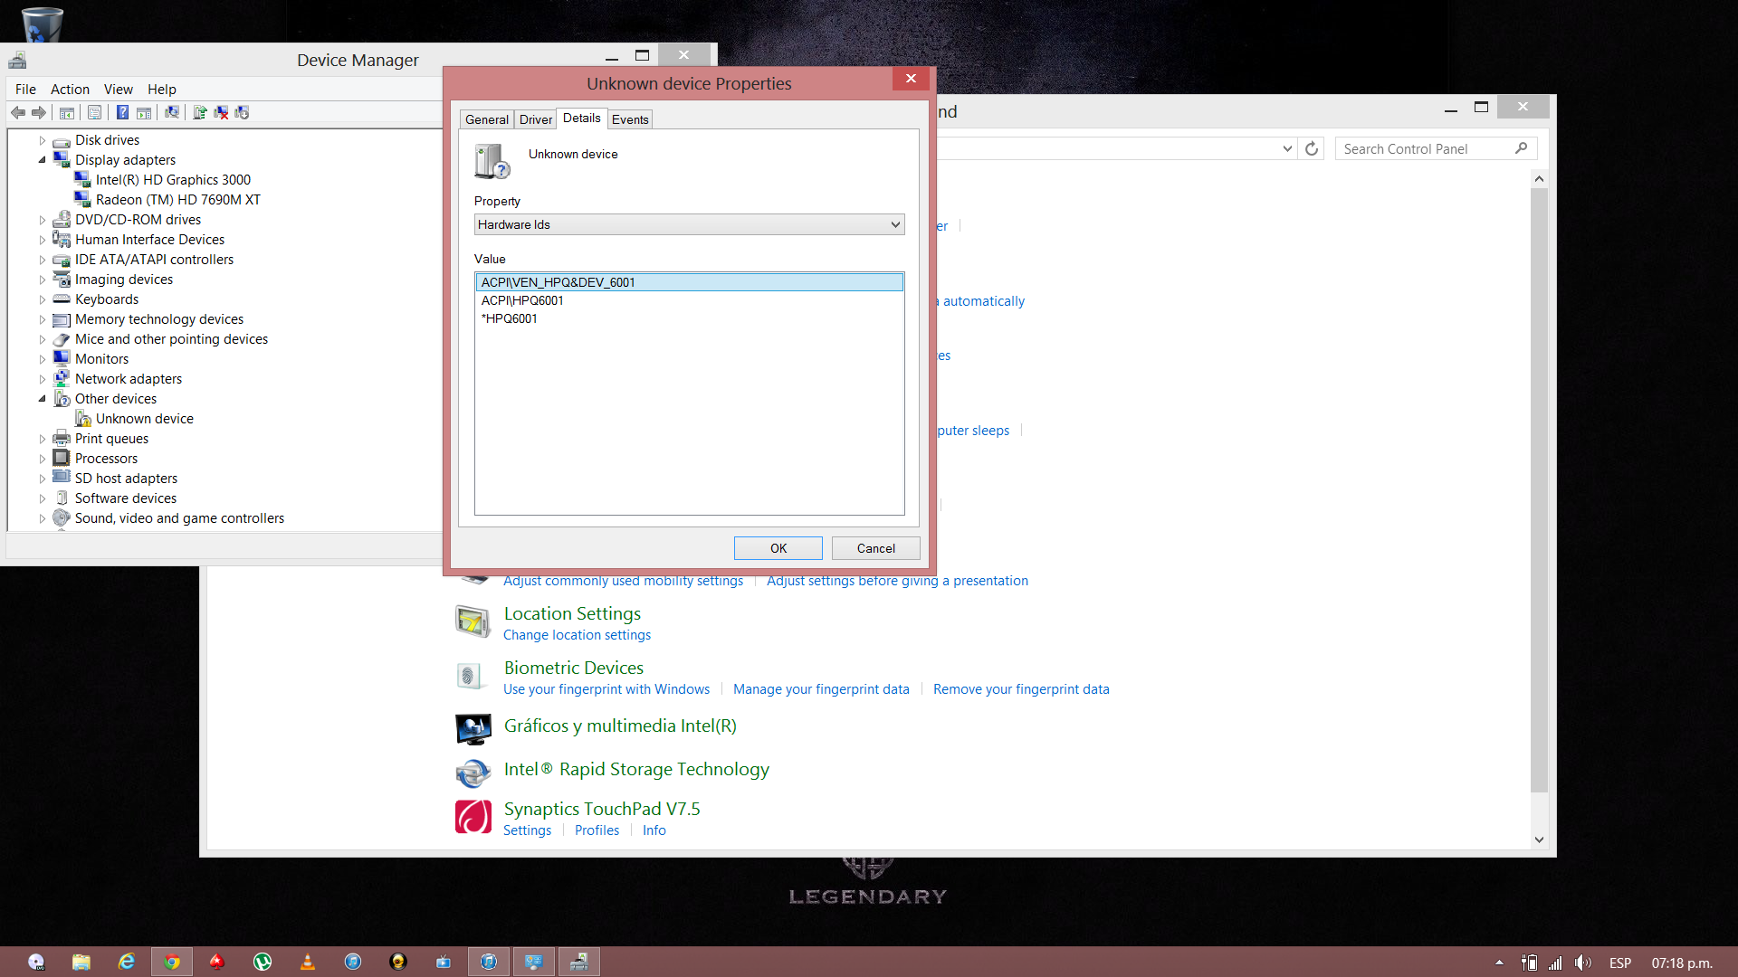Select Intel(R) HD Graphics 3000 device

(x=173, y=180)
